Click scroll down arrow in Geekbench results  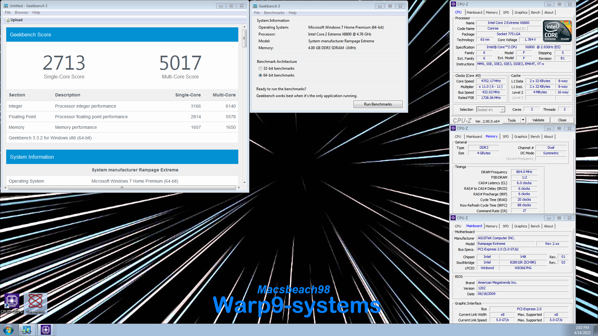point(244,183)
